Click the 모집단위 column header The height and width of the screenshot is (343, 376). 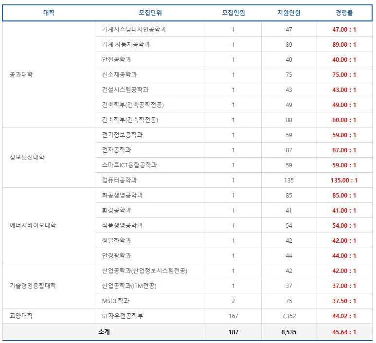(x=150, y=13)
